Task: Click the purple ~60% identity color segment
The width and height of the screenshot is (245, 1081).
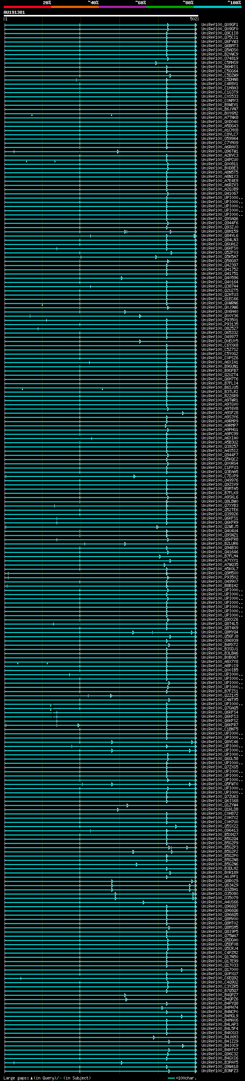Action: (123, 7)
